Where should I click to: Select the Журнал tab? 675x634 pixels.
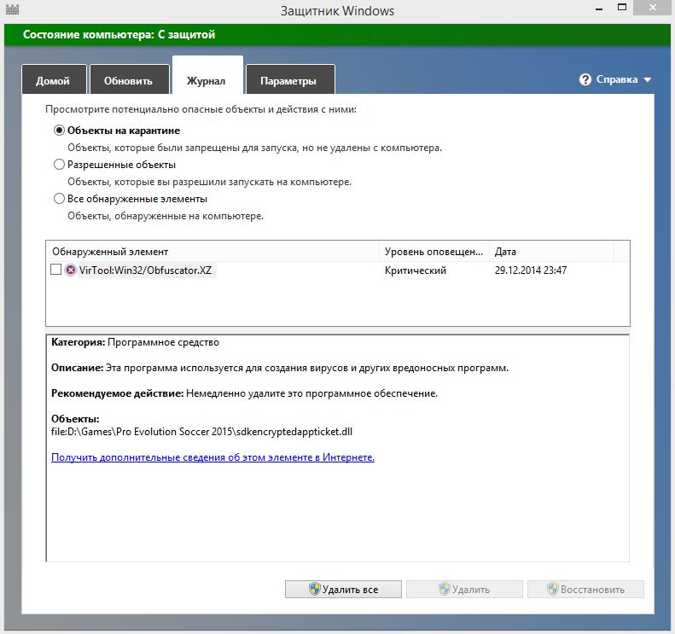click(207, 76)
